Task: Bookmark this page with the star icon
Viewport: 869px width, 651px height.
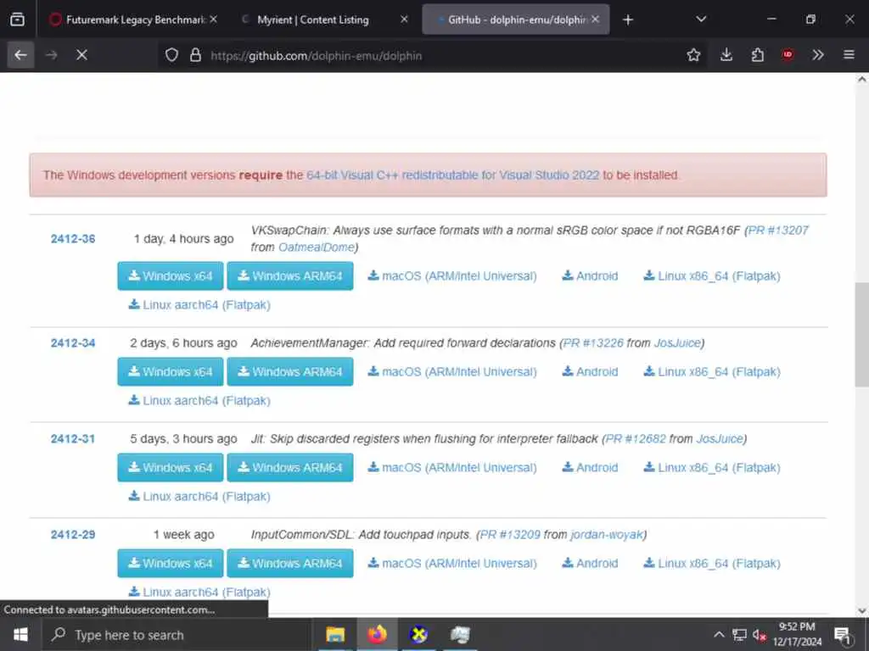Action: pyautogui.click(x=693, y=55)
